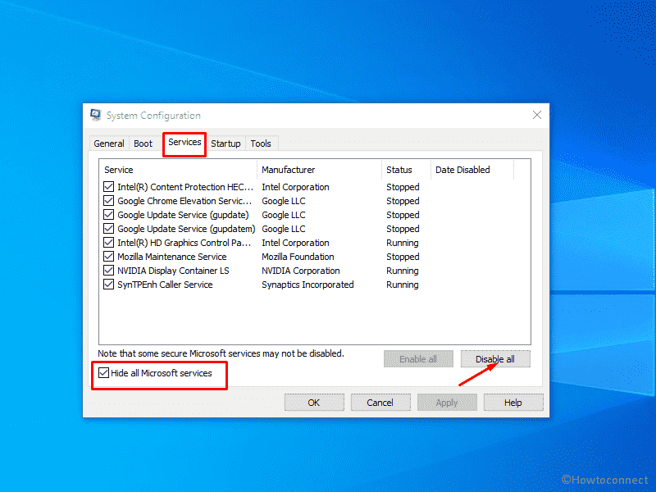Uncheck the SynTPEnh Caller Service
656x492 pixels.
pos(109,284)
